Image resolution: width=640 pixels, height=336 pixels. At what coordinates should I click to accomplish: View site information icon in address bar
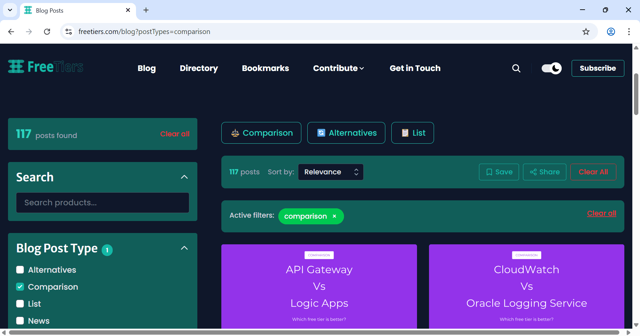[69, 32]
